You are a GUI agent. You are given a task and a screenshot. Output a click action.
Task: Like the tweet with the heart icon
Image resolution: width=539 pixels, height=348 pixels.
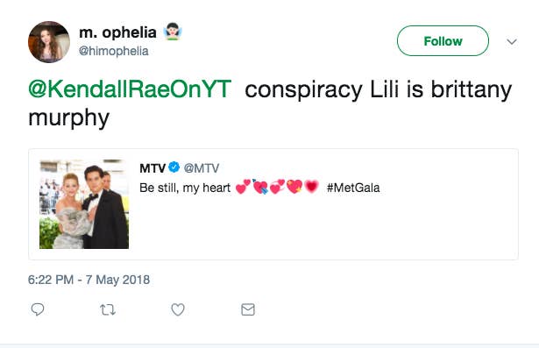pos(178,309)
